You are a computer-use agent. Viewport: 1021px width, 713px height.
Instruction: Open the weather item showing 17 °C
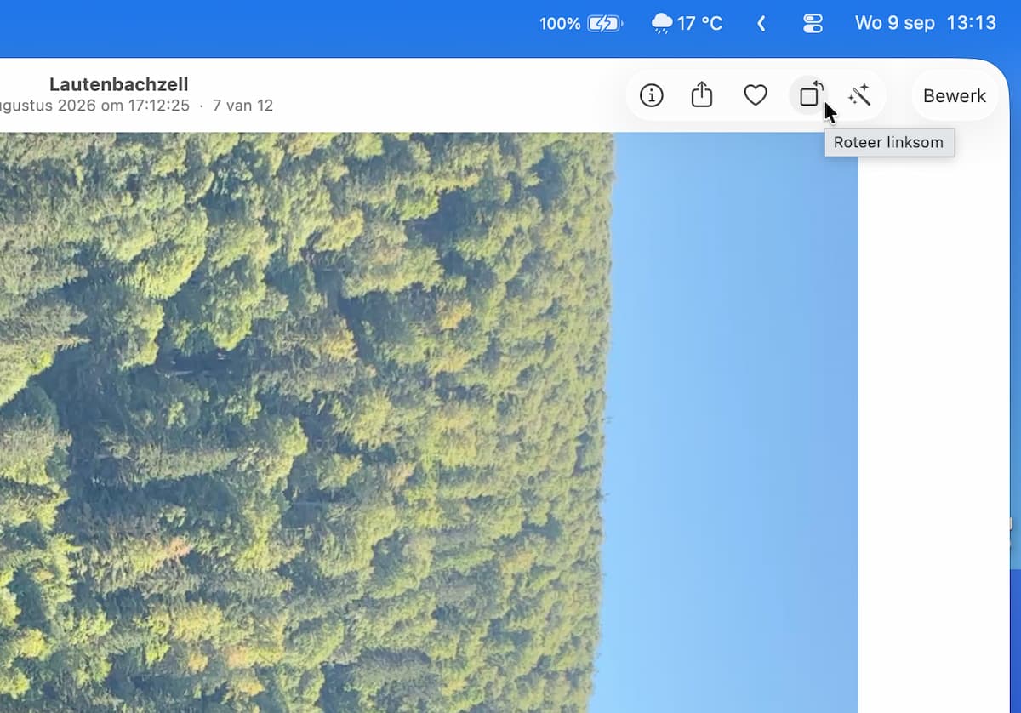click(x=687, y=23)
